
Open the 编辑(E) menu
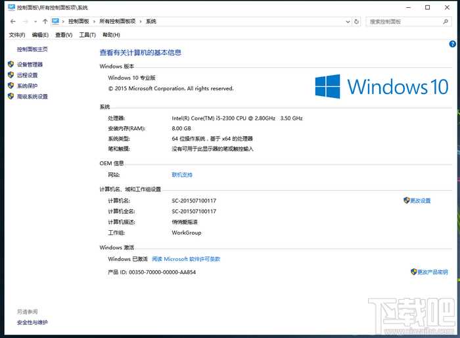(x=40, y=35)
